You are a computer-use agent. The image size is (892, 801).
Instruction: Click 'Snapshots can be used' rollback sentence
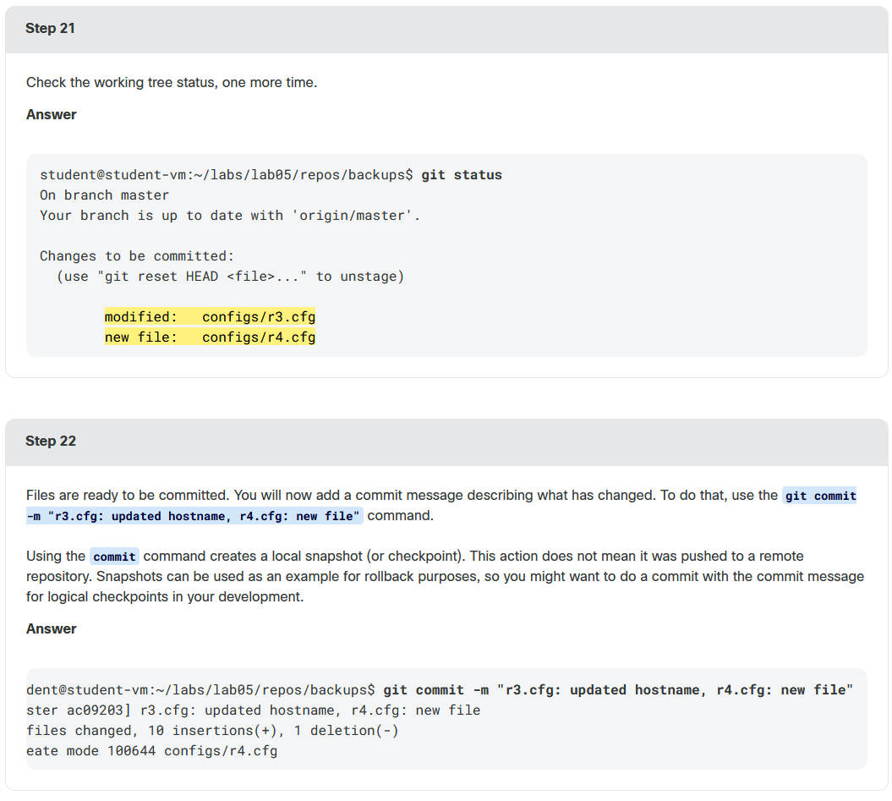click(x=445, y=577)
